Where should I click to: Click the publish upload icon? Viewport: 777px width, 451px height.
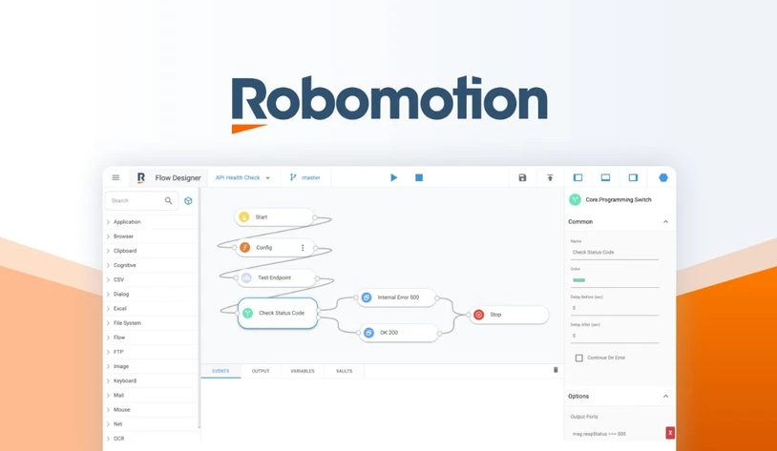click(x=550, y=177)
